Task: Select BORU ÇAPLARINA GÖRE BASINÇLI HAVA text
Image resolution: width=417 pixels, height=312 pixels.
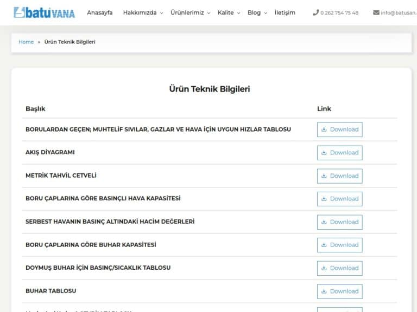Action: point(103,198)
